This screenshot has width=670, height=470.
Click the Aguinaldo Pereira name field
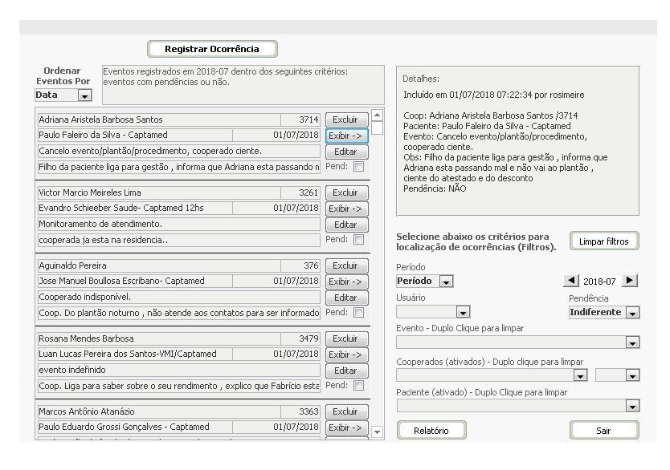coord(159,265)
